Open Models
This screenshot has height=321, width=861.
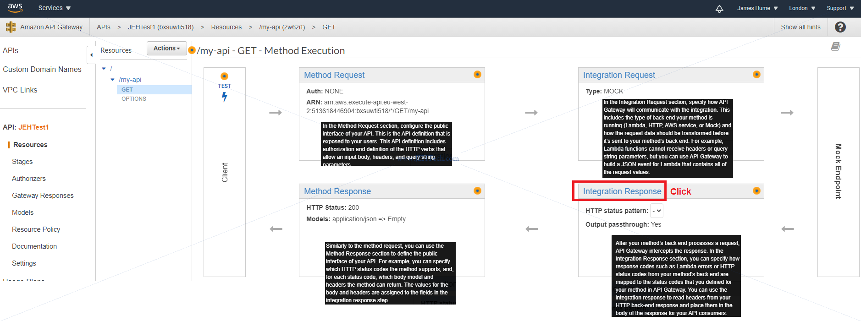tap(23, 212)
